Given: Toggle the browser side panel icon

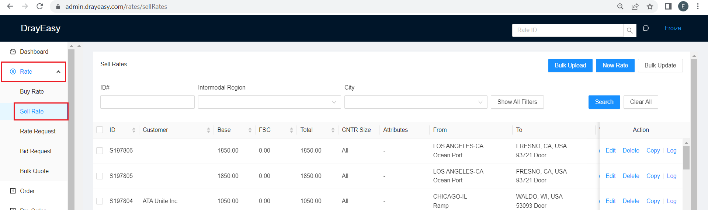Looking at the screenshot, I should coord(668,7).
